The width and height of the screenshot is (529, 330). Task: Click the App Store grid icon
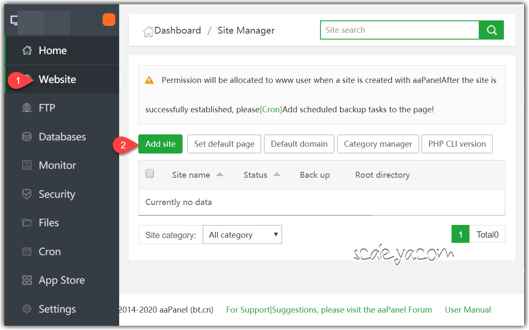coord(27,280)
